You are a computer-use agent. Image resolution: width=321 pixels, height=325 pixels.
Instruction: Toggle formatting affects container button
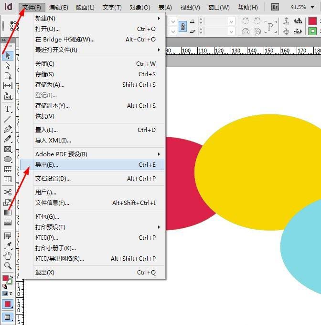[x=5, y=294]
